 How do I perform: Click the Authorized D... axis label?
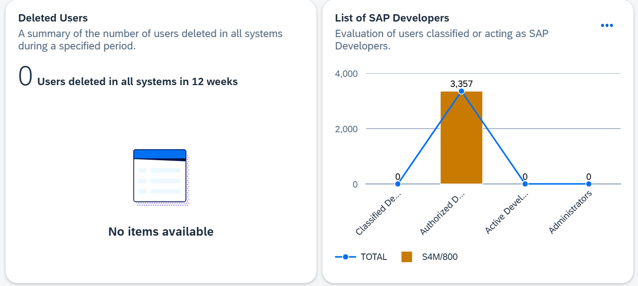coord(443,214)
